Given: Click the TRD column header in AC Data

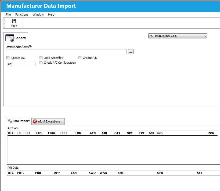Looking at the screenshot, I should (78, 133).
